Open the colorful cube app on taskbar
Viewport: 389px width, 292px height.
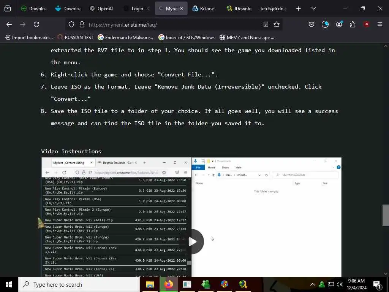[x=224, y=284]
